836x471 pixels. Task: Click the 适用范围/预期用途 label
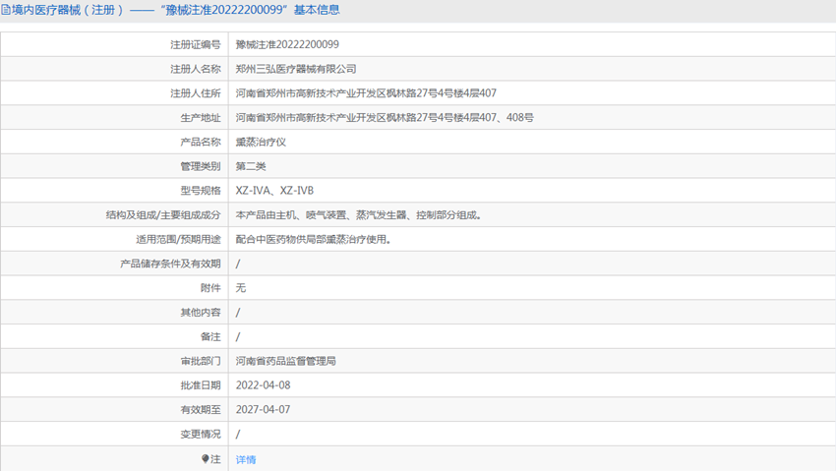point(178,239)
